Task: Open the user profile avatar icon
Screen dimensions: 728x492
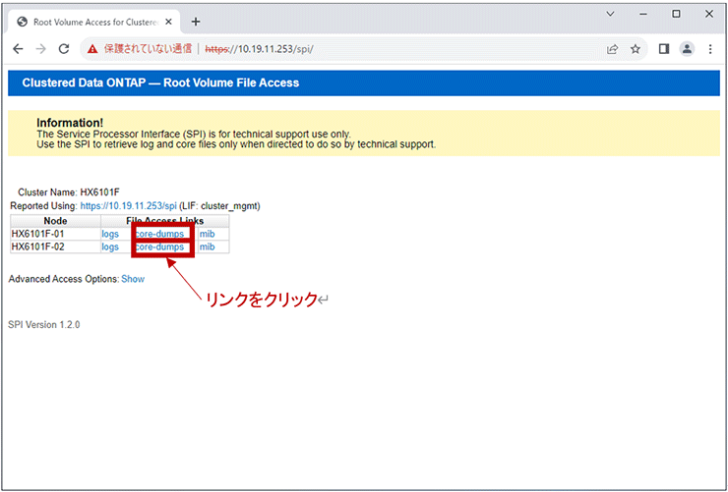Action: [x=687, y=49]
